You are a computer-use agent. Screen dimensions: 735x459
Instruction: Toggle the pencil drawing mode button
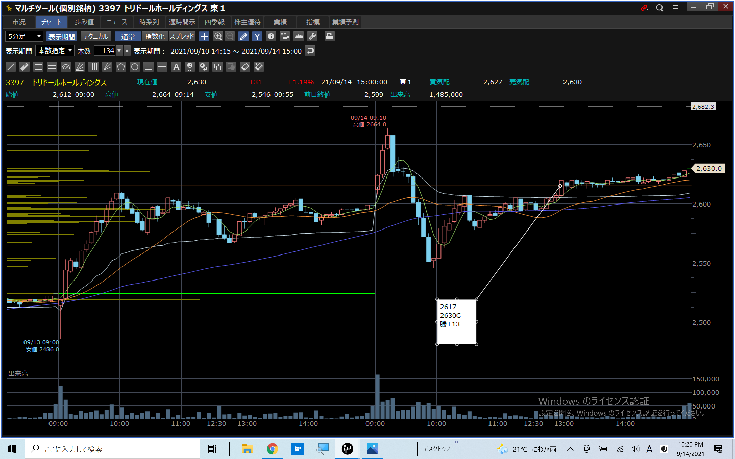point(243,36)
